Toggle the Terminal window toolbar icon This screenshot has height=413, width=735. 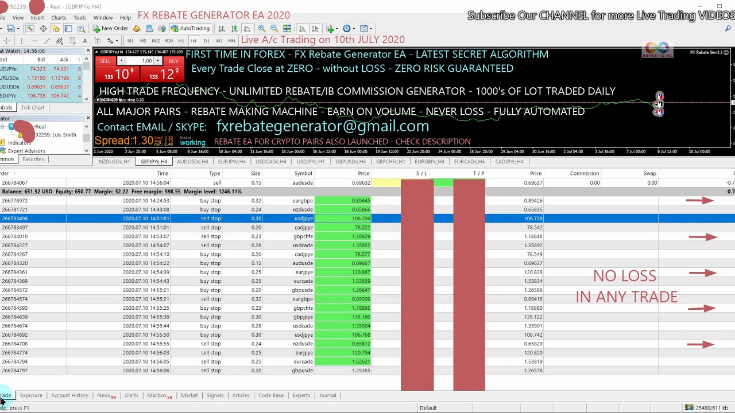pos(68,28)
